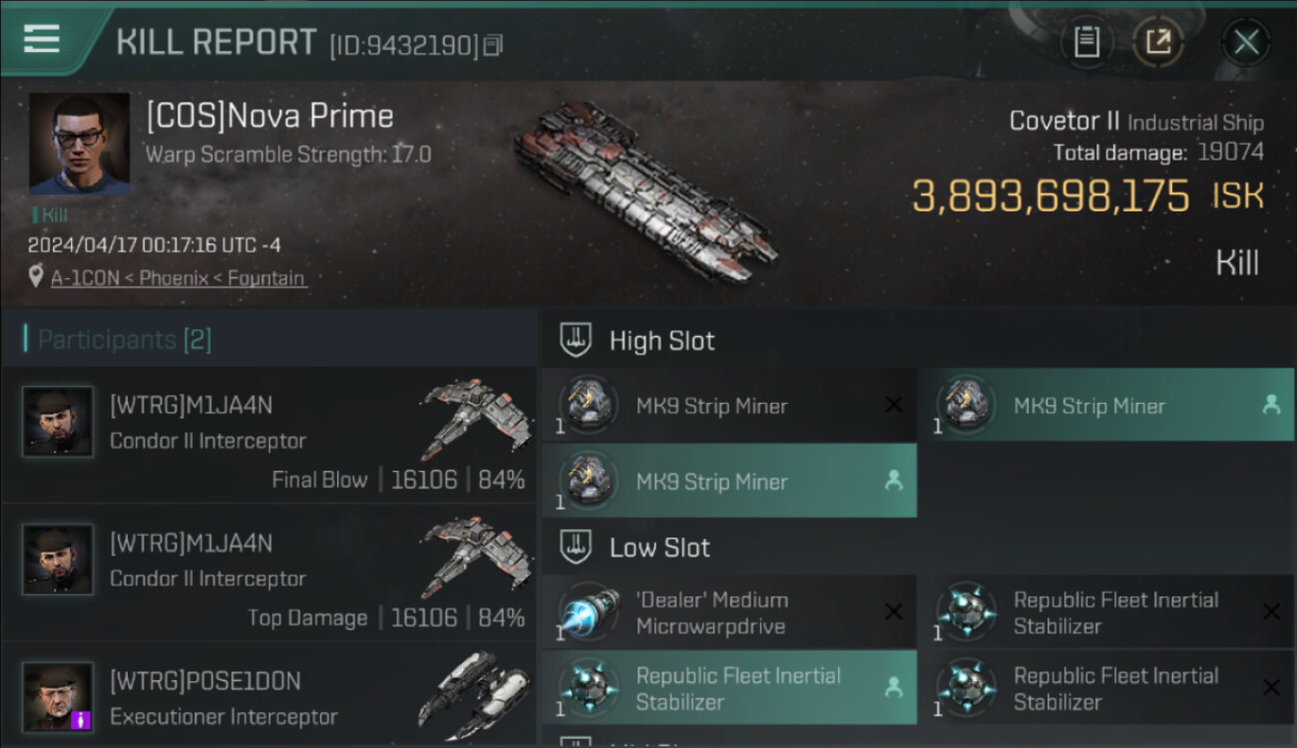Viewport: 1297px width, 748px height.
Task: Open the hamburger menu icon
Action: tap(42, 40)
